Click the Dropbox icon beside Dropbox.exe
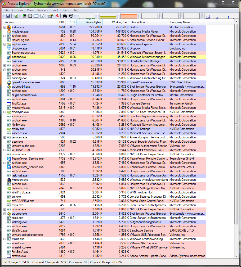This screenshot has height=267, width=241. click(x=9, y=48)
